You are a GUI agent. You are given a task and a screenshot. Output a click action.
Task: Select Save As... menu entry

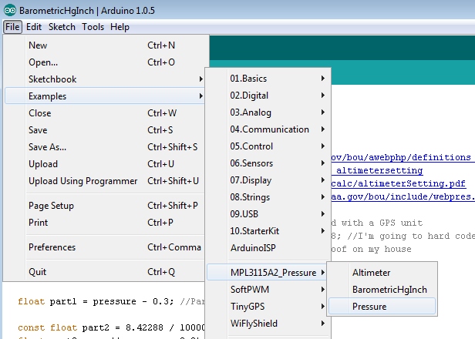105,147
